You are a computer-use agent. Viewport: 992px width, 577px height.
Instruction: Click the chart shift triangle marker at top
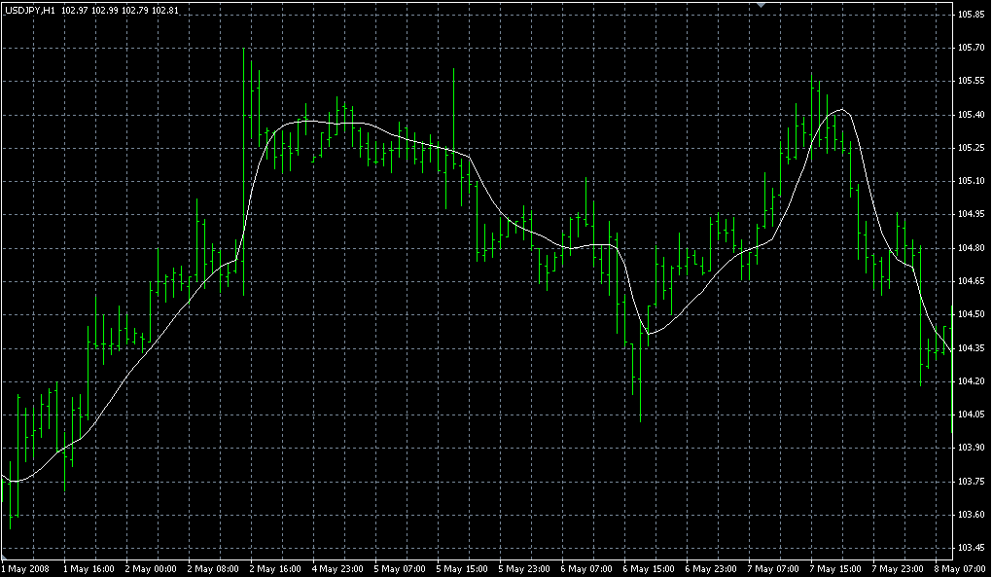pyautogui.click(x=762, y=5)
